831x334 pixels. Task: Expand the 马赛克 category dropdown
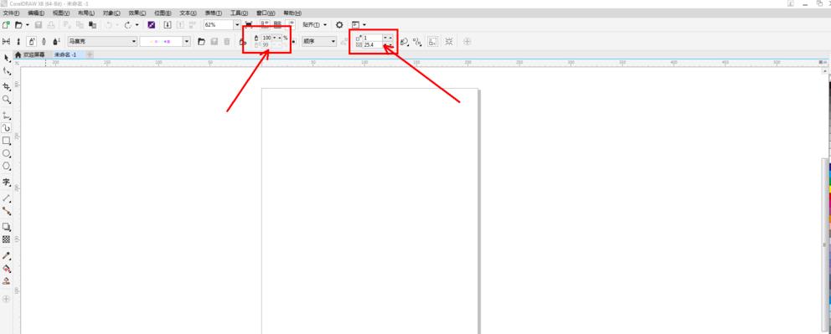tap(134, 41)
